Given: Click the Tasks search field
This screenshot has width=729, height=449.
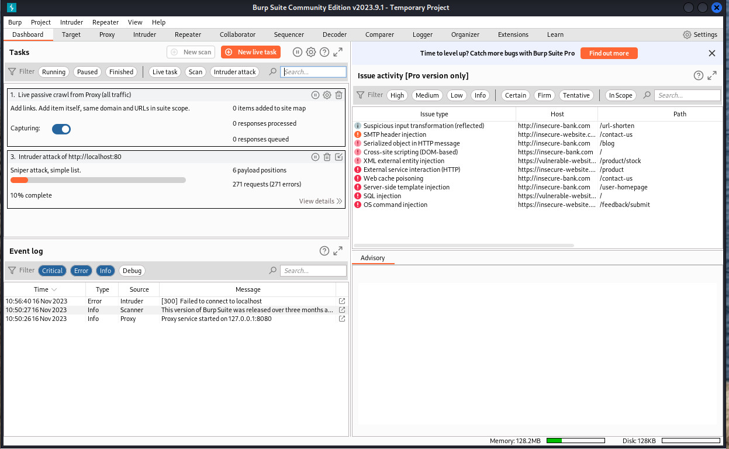Looking at the screenshot, I should click(313, 71).
